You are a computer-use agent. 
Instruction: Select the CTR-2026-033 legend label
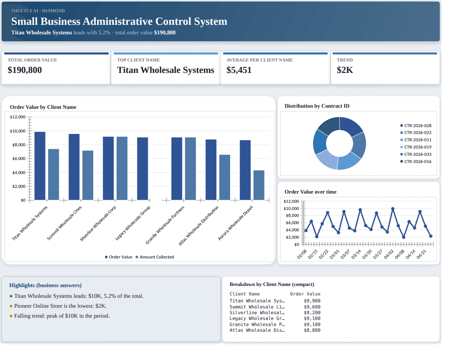[418, 154]
